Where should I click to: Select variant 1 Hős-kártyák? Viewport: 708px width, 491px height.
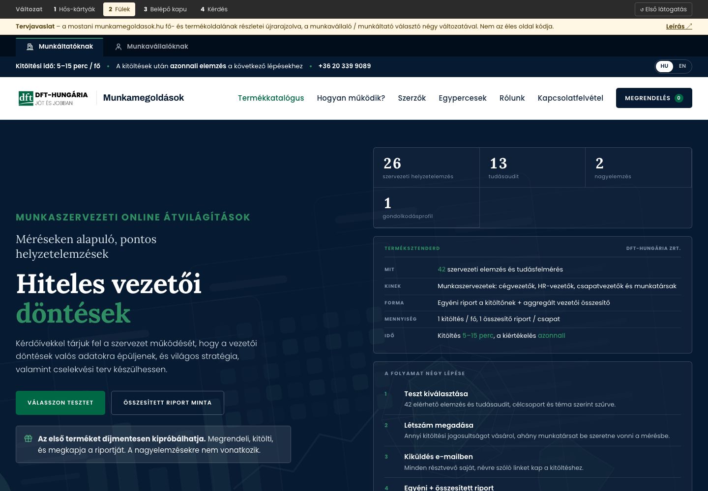(74, 9)
